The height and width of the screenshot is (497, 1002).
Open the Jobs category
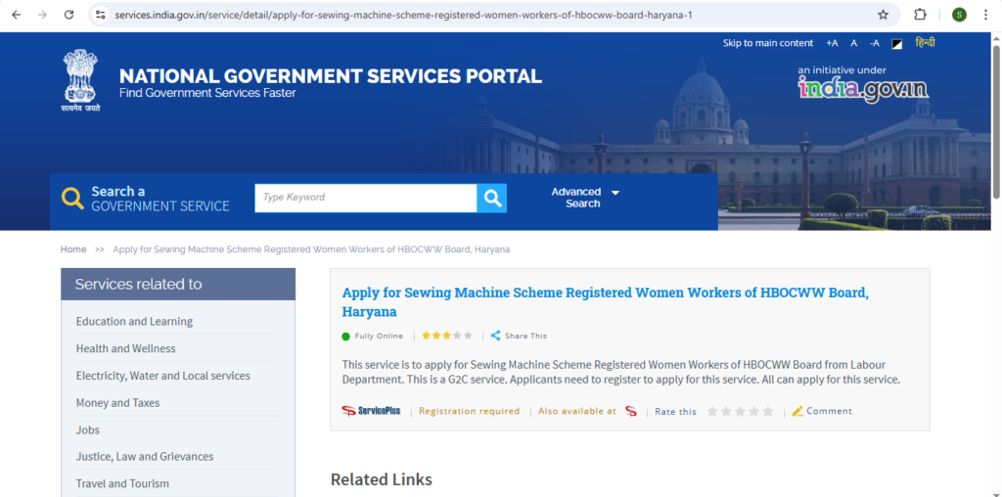click(87, 429)
